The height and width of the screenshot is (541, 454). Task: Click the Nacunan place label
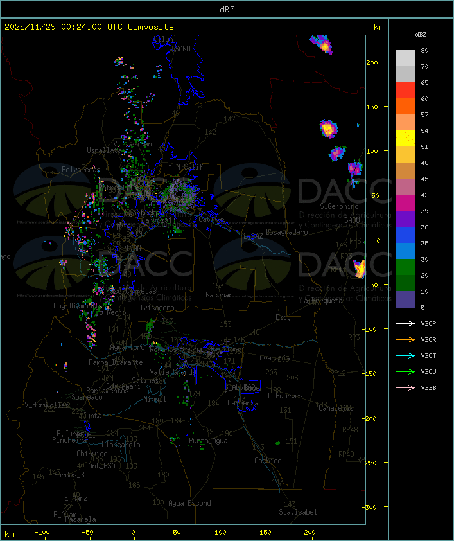(219, 295)
